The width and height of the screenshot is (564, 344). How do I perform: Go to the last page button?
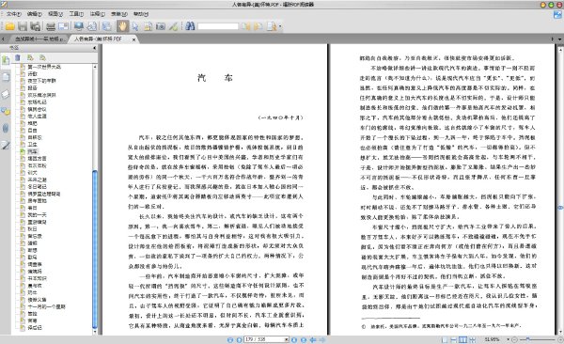[304, 339]
